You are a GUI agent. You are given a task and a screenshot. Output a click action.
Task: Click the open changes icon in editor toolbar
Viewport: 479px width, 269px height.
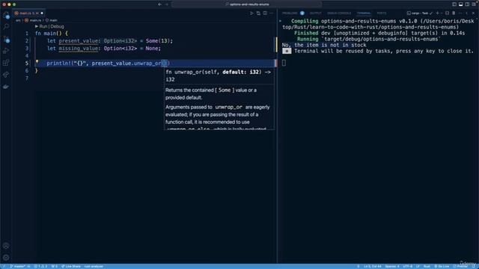[x=258, y=13]
